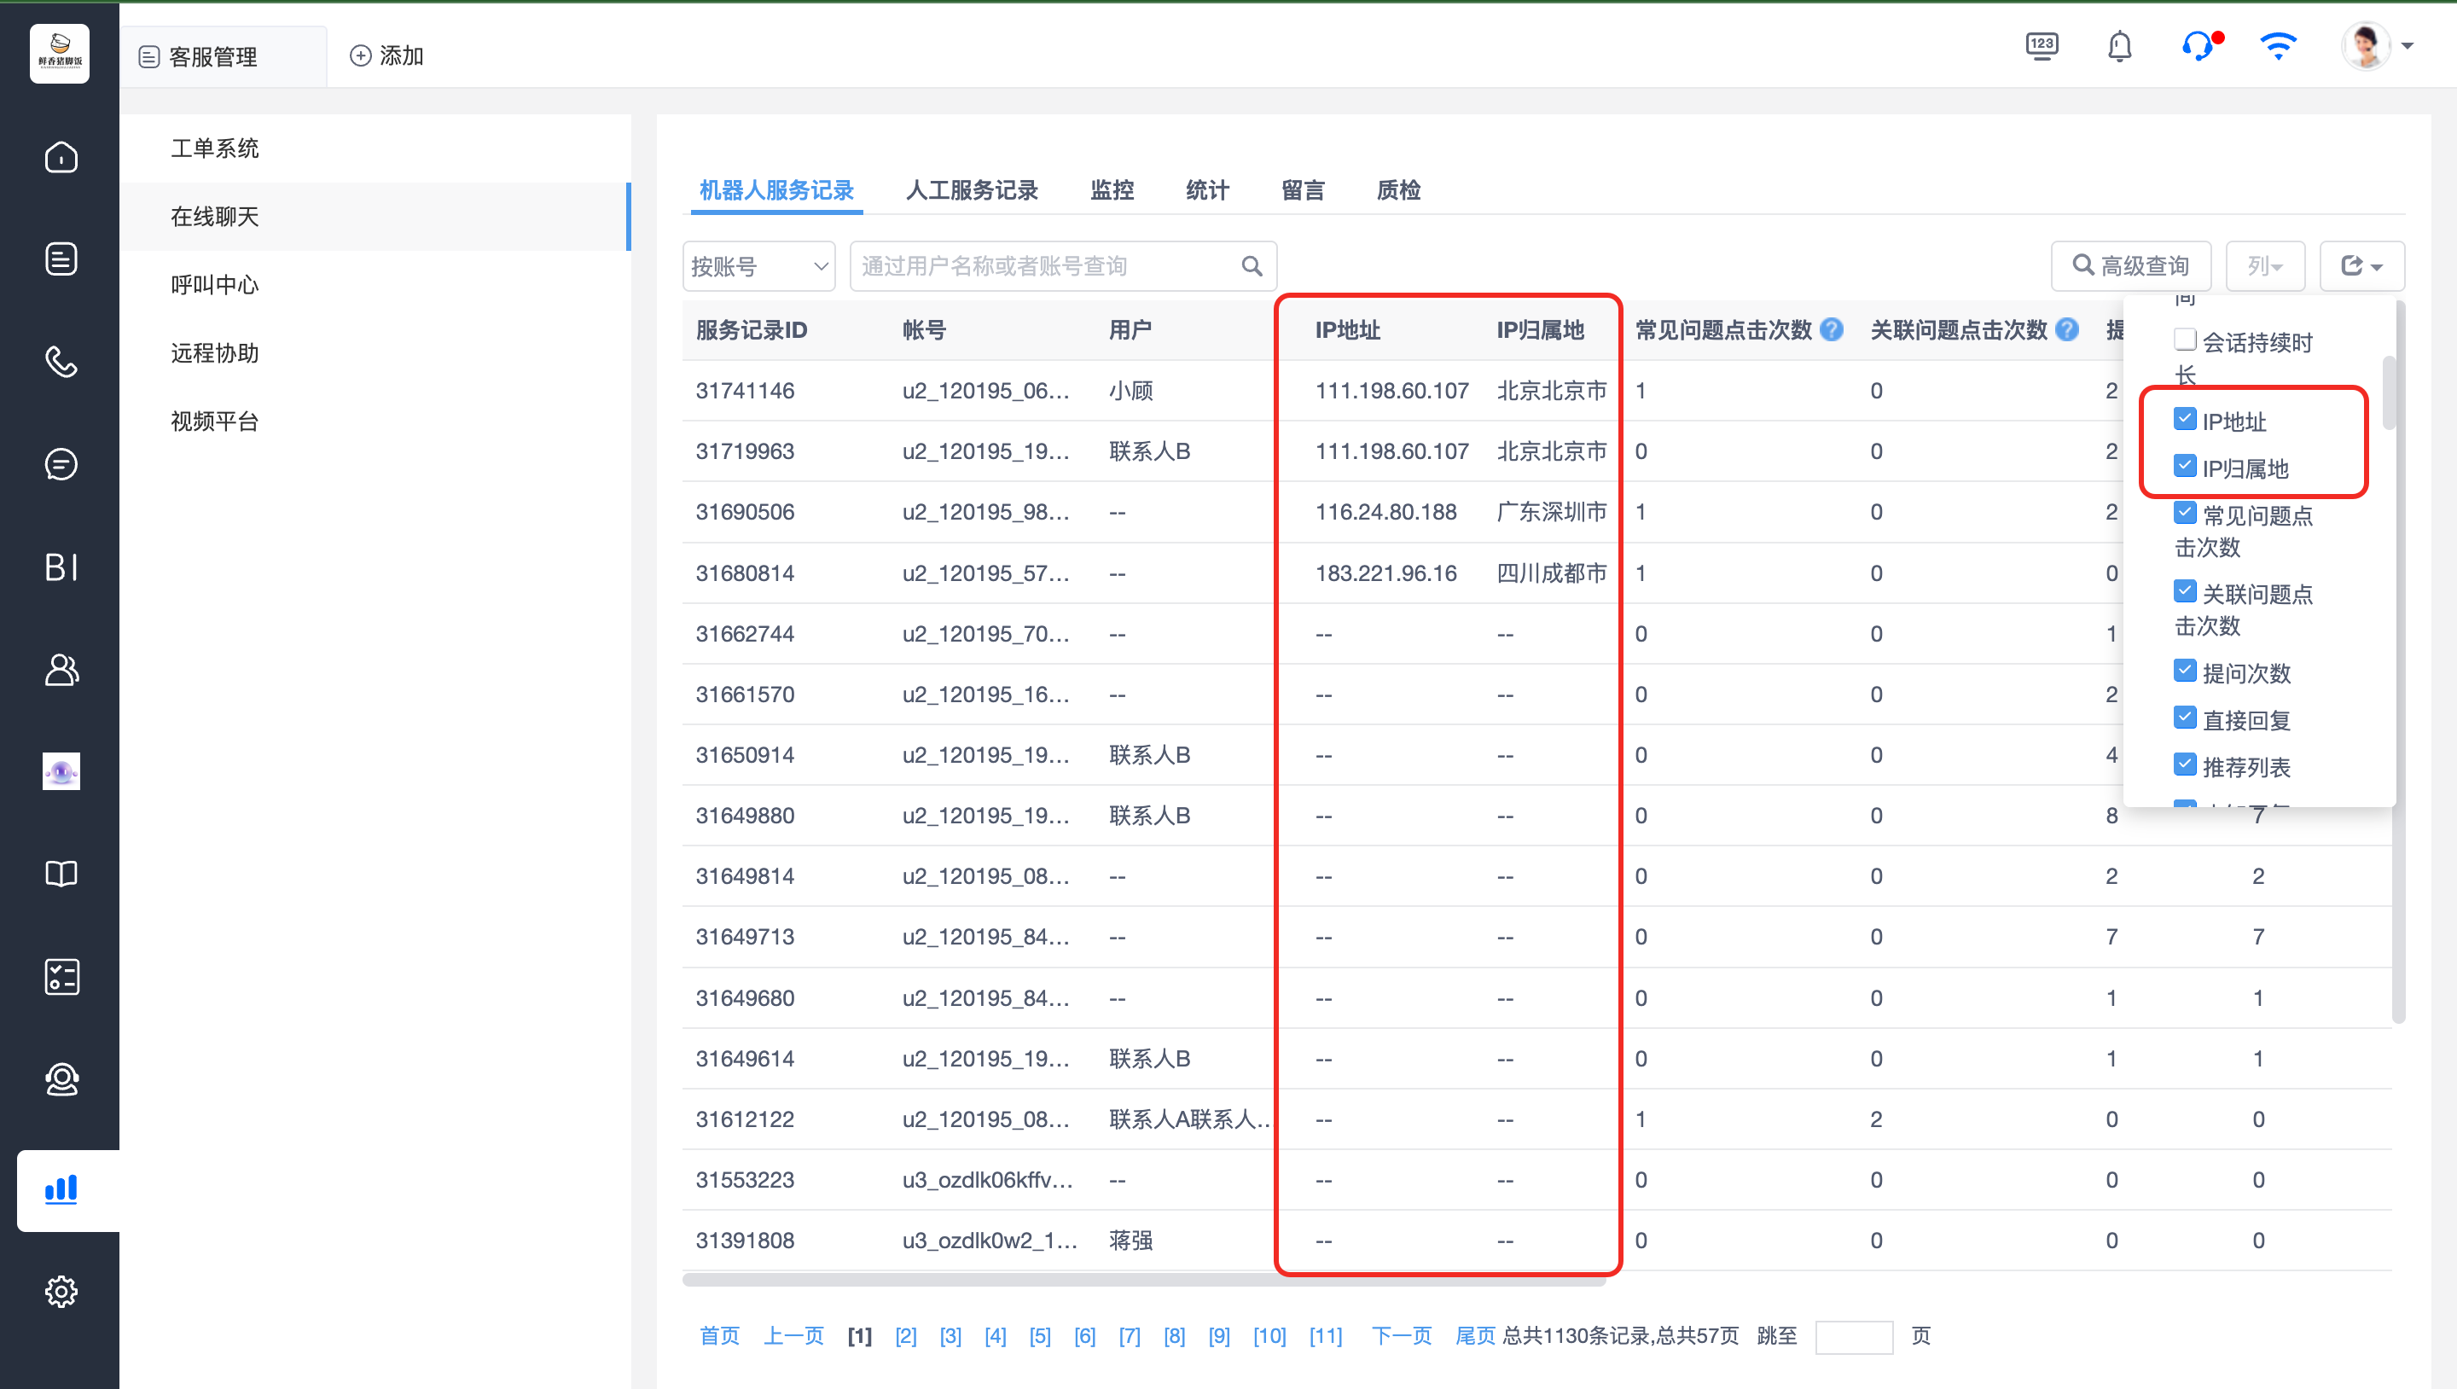
Task: Expand the 按账号 search type dropdown
Action: (x=758, y=266)
